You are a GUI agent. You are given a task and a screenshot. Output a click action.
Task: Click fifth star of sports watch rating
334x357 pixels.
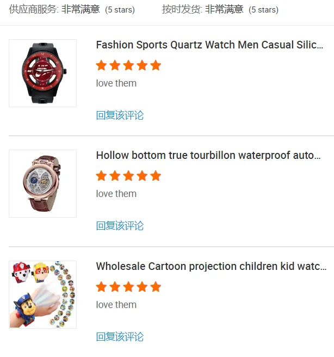(156, 65)
